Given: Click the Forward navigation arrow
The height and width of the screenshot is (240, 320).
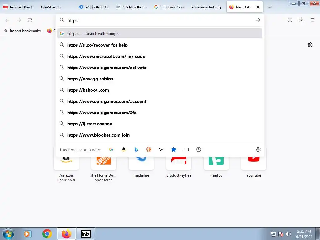Looking at the screenshot, I should tap(19, 20).
